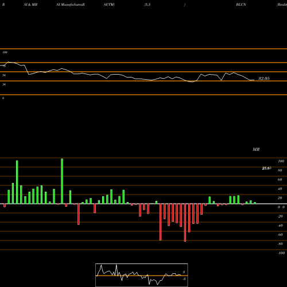Click the 30 label on the RSI axis
287x287 pixels.
coord(4,84)
